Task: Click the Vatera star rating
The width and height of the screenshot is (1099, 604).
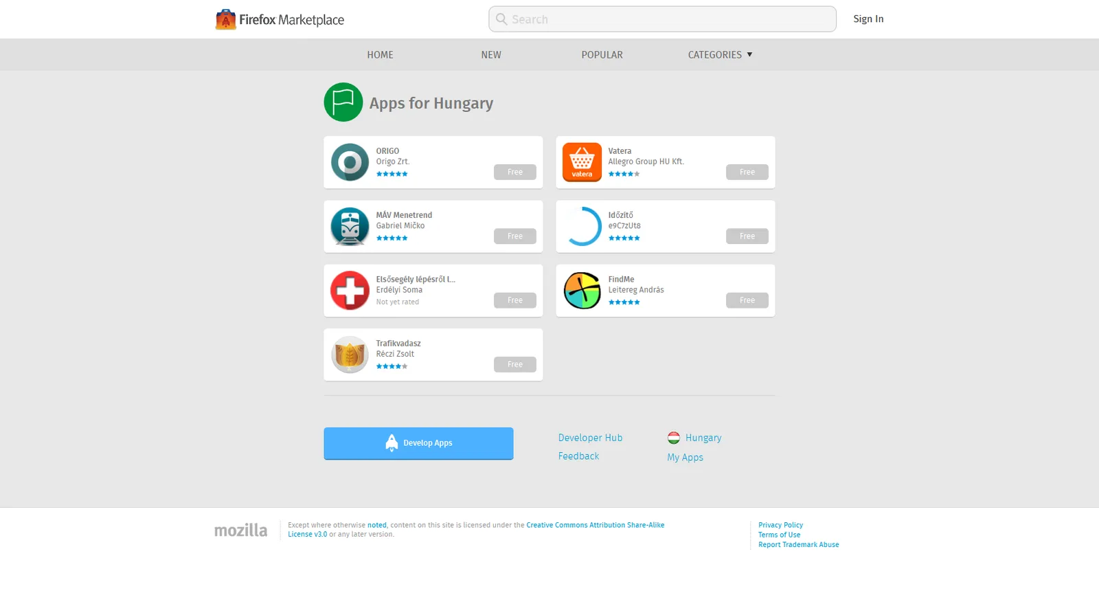Action: [624, 174]
